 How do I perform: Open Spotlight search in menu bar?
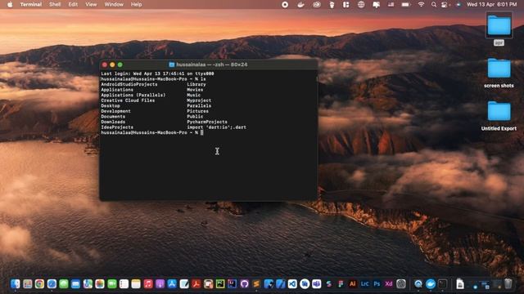433,4
